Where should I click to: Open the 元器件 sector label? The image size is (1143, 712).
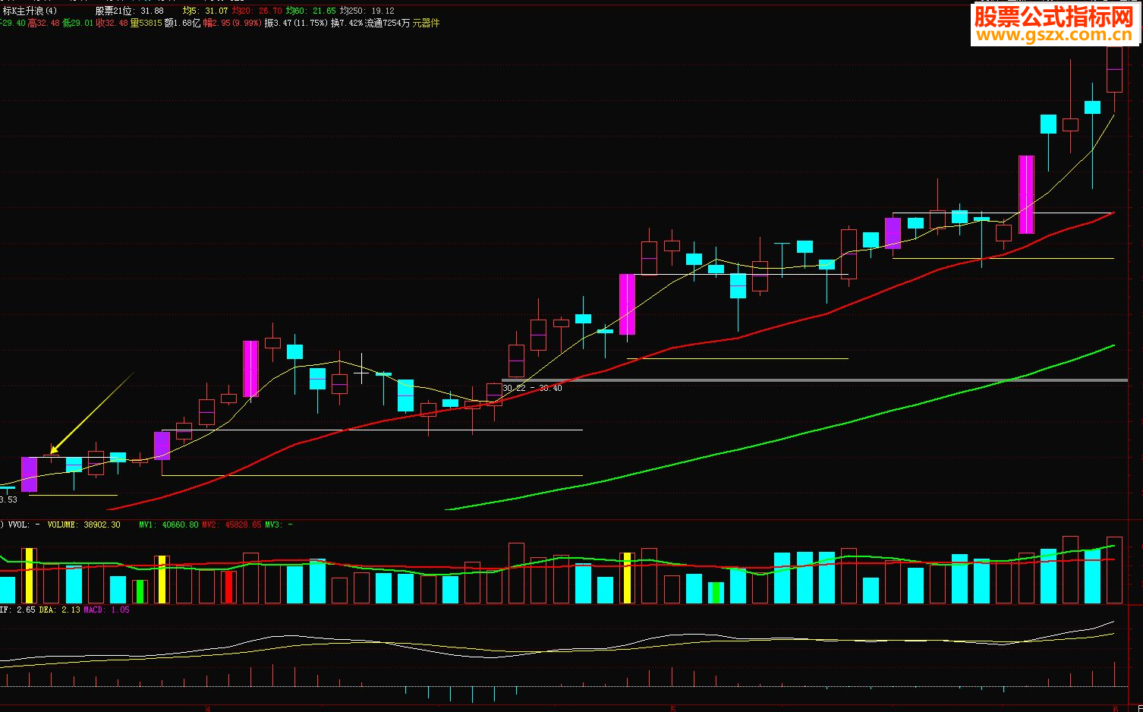pyautogui.click(x=426, y=23)
